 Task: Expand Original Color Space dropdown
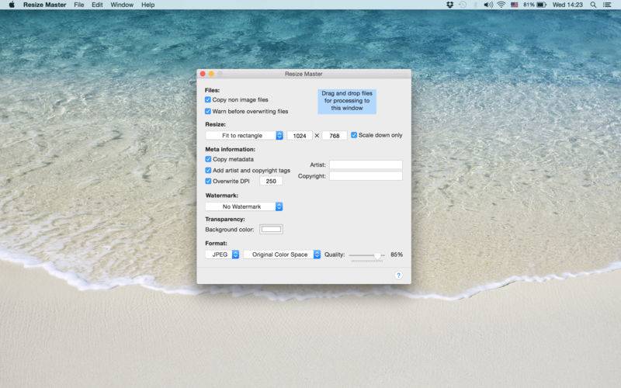coord(282,255)
